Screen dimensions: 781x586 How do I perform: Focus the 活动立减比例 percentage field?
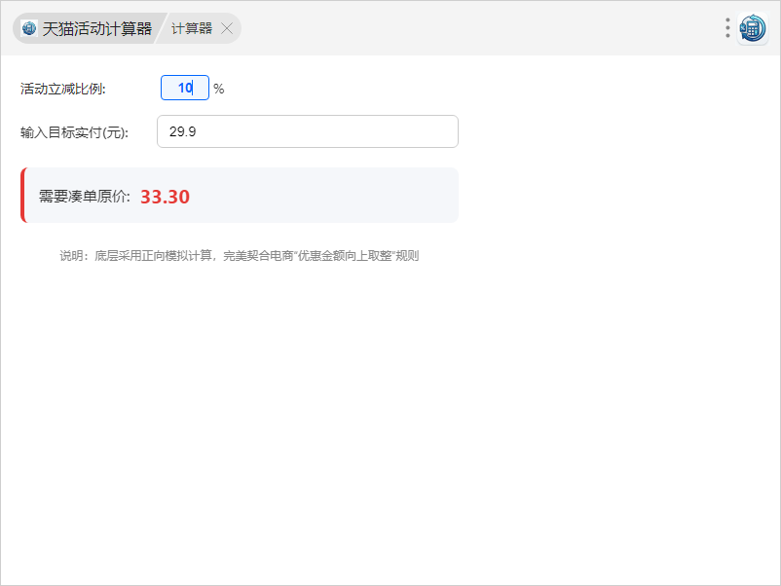click(185, 88)
